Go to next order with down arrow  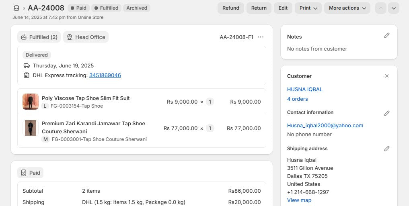coord(393,8)
